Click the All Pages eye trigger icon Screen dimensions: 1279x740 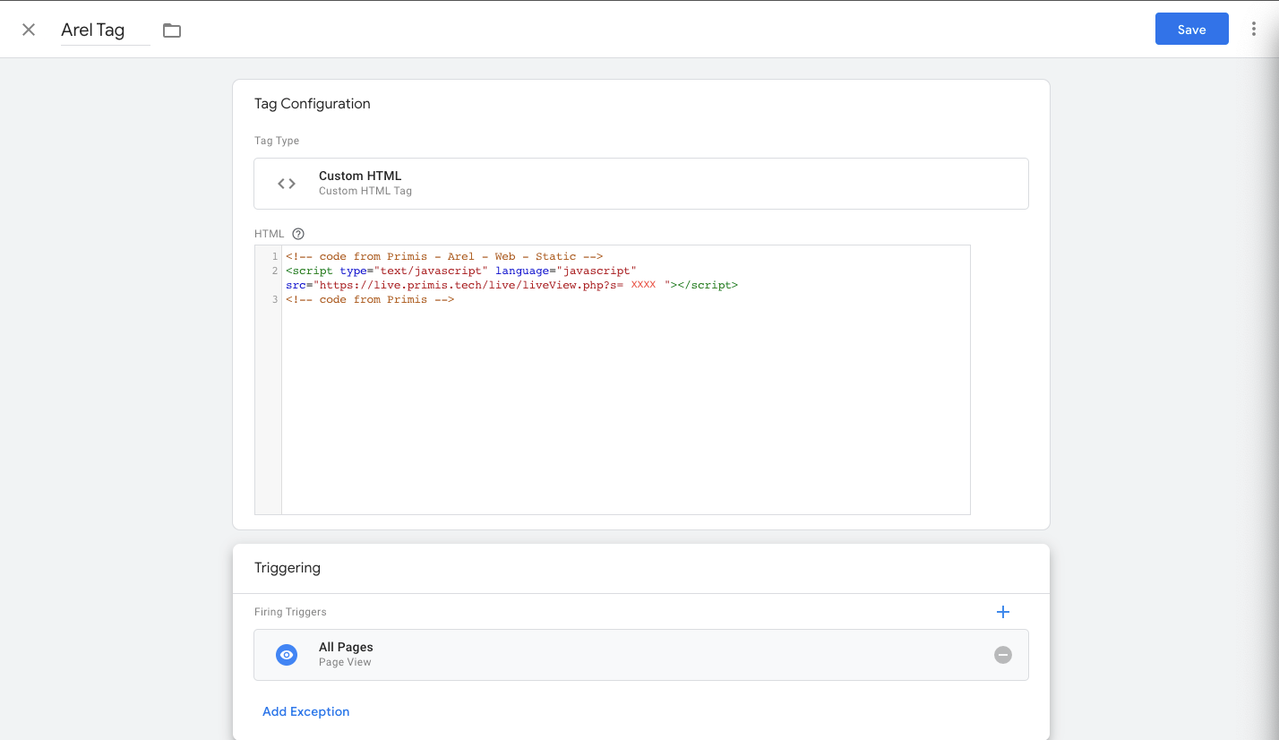tap(287, 655)
